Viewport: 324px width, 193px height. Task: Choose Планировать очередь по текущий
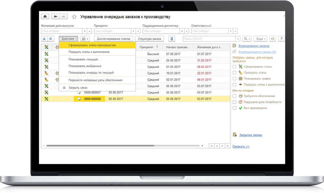coord(97,73)
